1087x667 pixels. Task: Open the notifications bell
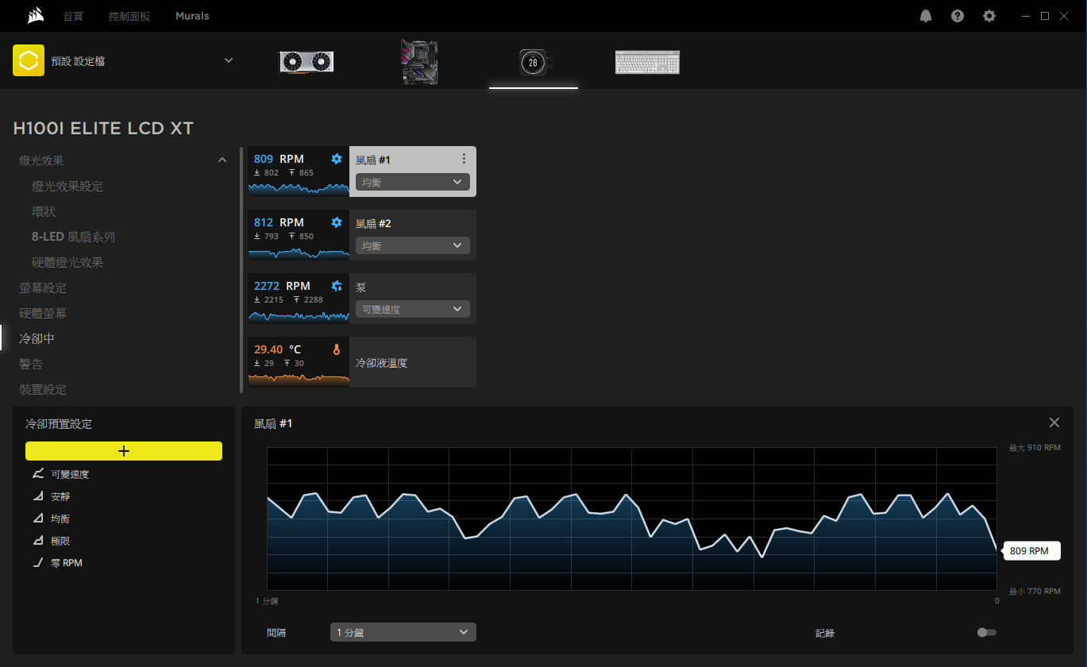[x=926, y=16]
